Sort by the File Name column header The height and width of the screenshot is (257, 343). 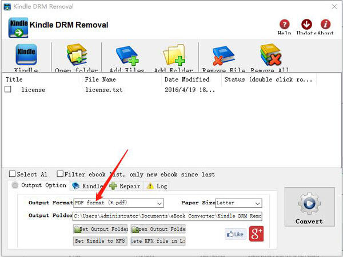pyautogui.click(x=122, y=80)
